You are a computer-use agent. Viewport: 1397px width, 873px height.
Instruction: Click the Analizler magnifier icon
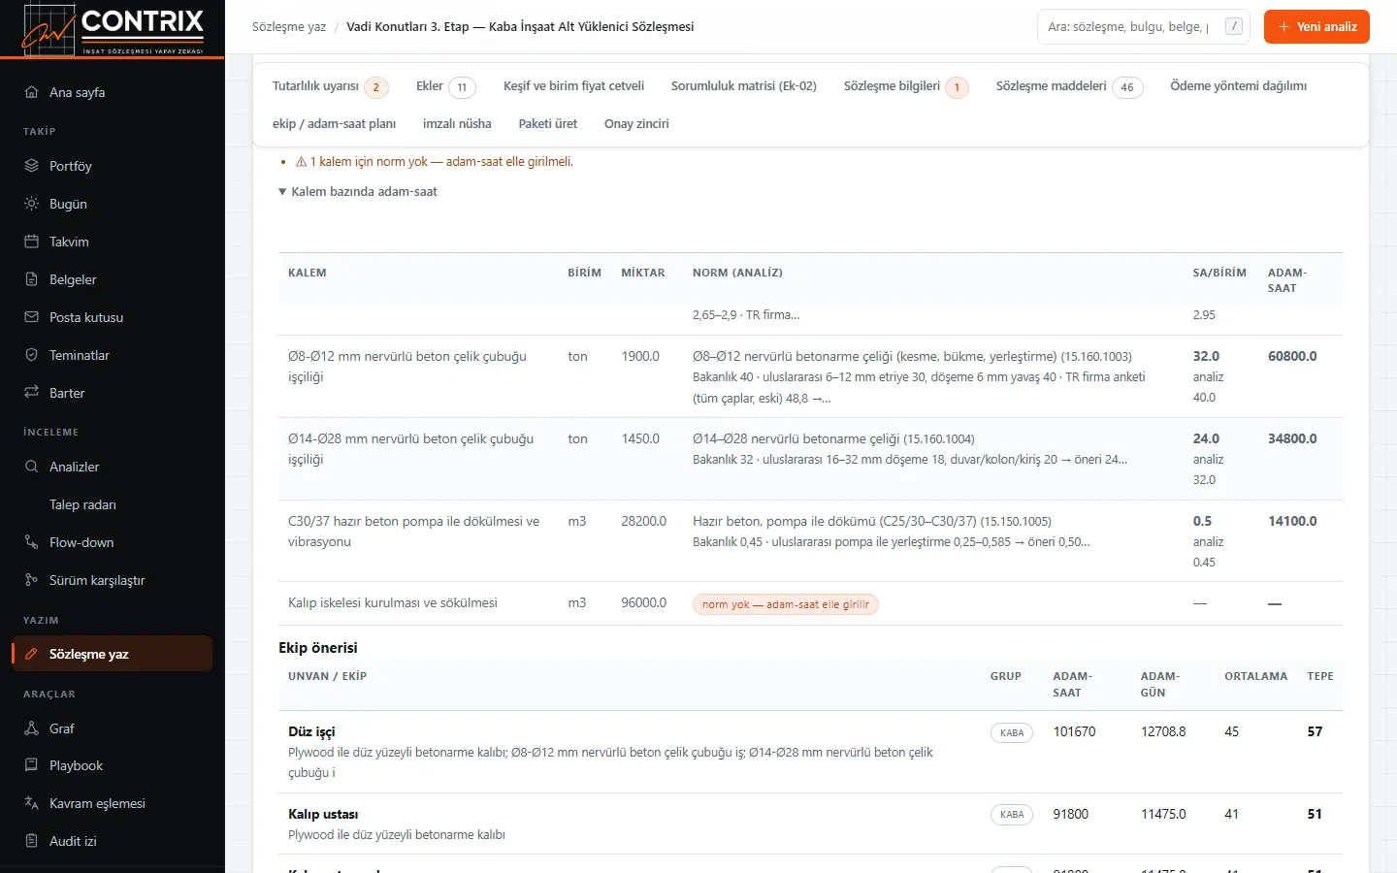coord(31,467)
